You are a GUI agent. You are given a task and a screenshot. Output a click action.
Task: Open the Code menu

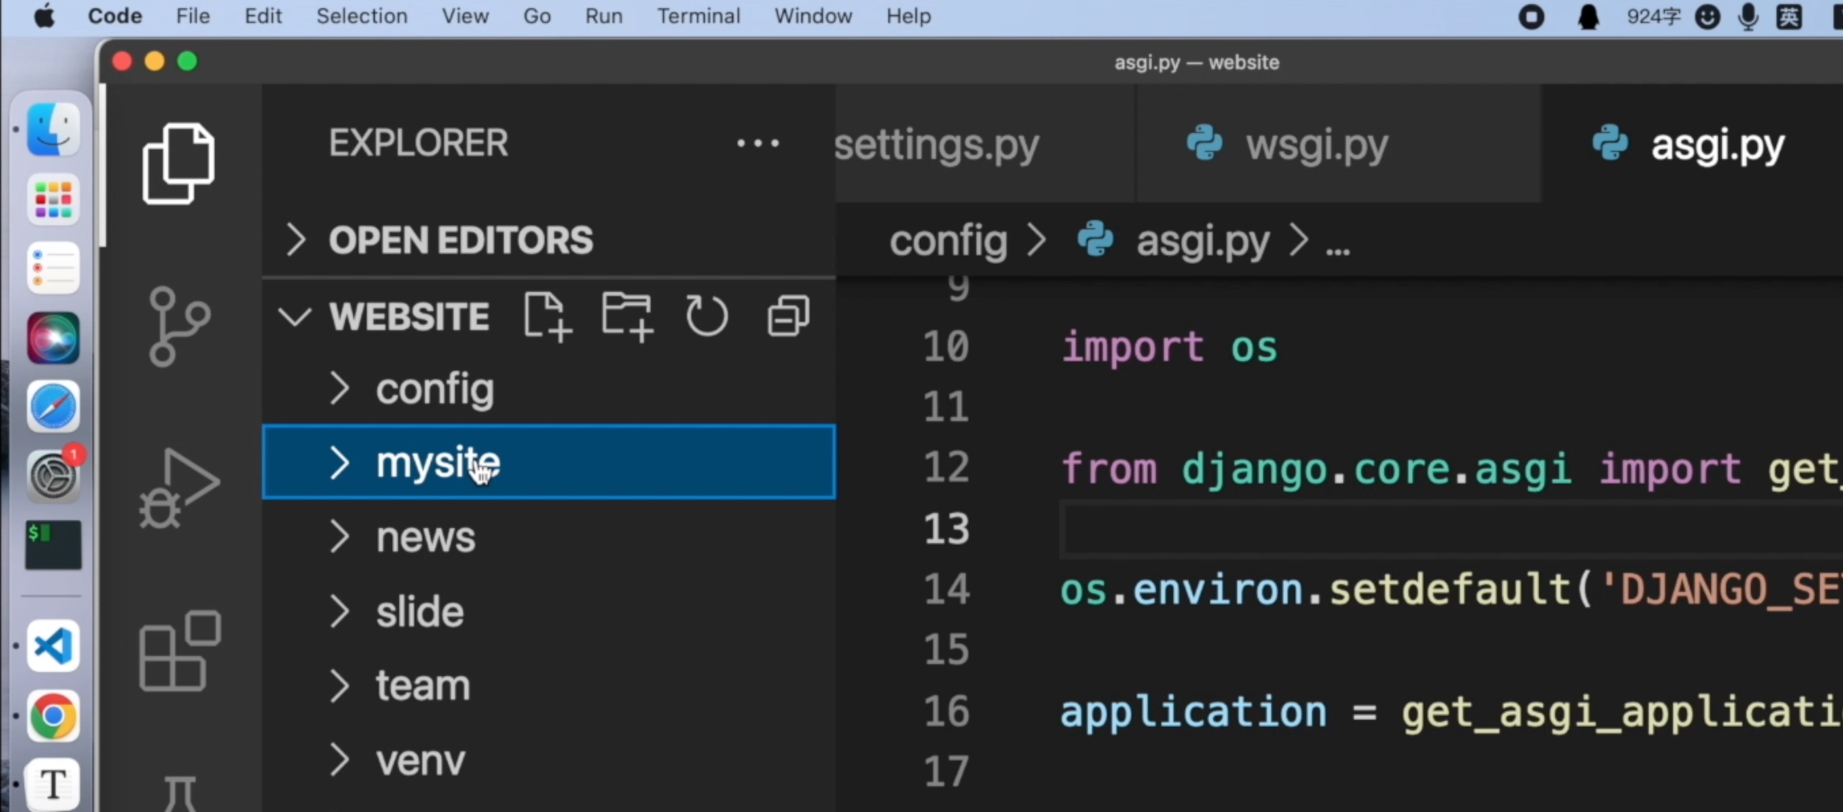point(115,16)
